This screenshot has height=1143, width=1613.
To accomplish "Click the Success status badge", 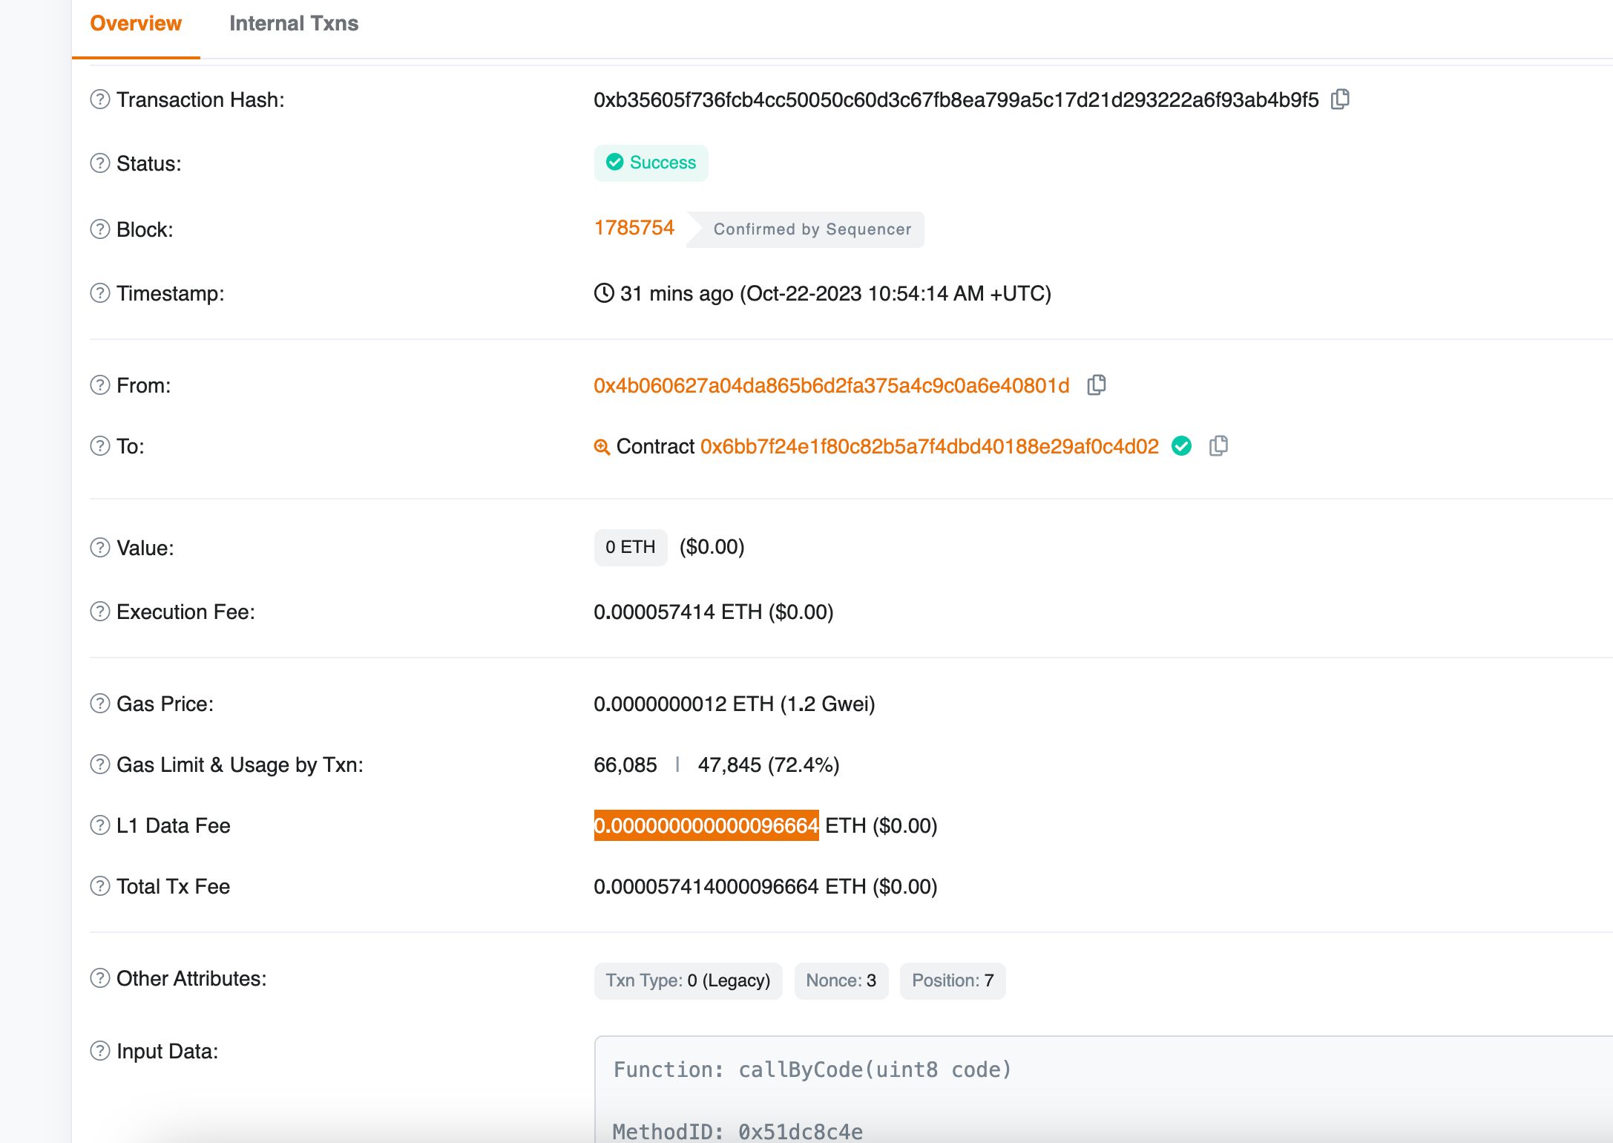I will point(651,163).
